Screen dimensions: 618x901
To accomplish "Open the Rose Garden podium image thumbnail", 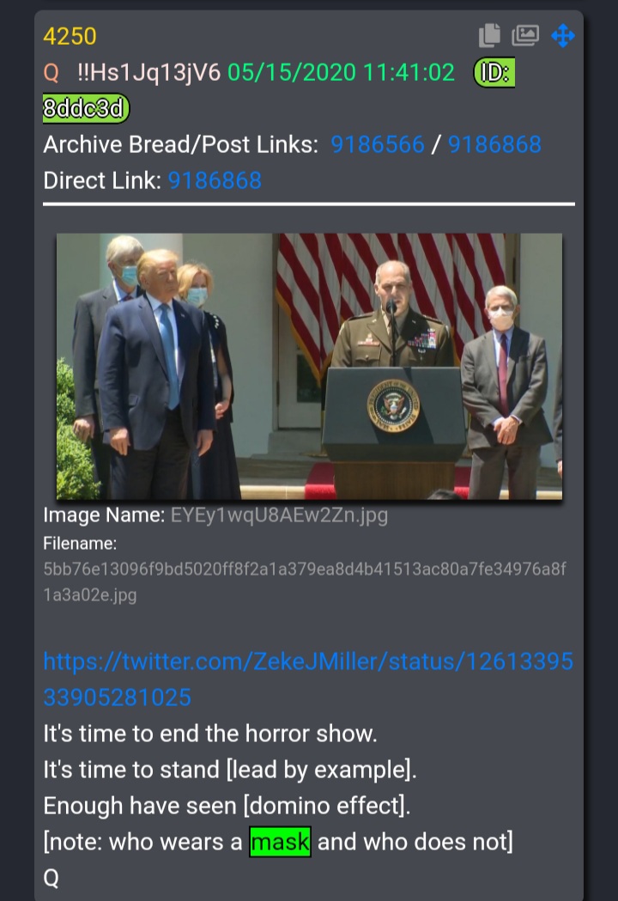I will (309, 366).
